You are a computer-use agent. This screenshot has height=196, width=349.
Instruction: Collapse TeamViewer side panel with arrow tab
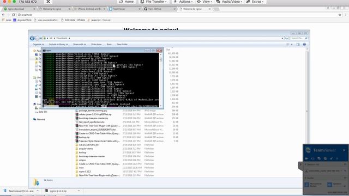click(x=300, y=165)
